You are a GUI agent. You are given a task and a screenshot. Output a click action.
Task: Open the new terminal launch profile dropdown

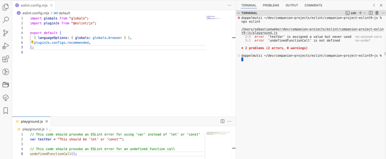(x=365, y=13)
